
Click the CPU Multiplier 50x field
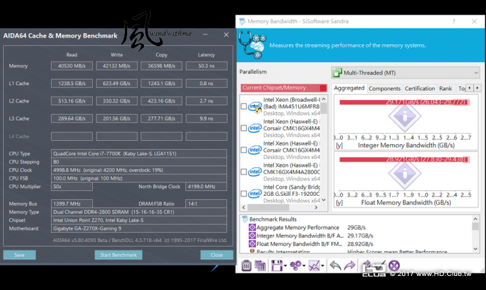pos(72,186)
